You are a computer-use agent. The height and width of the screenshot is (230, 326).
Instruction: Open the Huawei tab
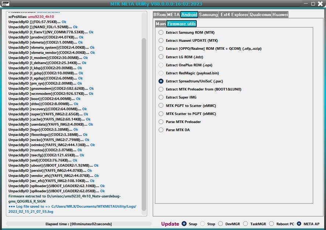(x=280, y=15)
